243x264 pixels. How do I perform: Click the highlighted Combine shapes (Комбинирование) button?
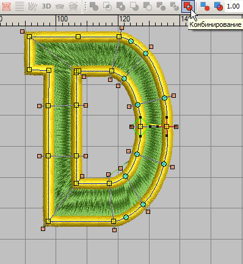coord(188,6)
